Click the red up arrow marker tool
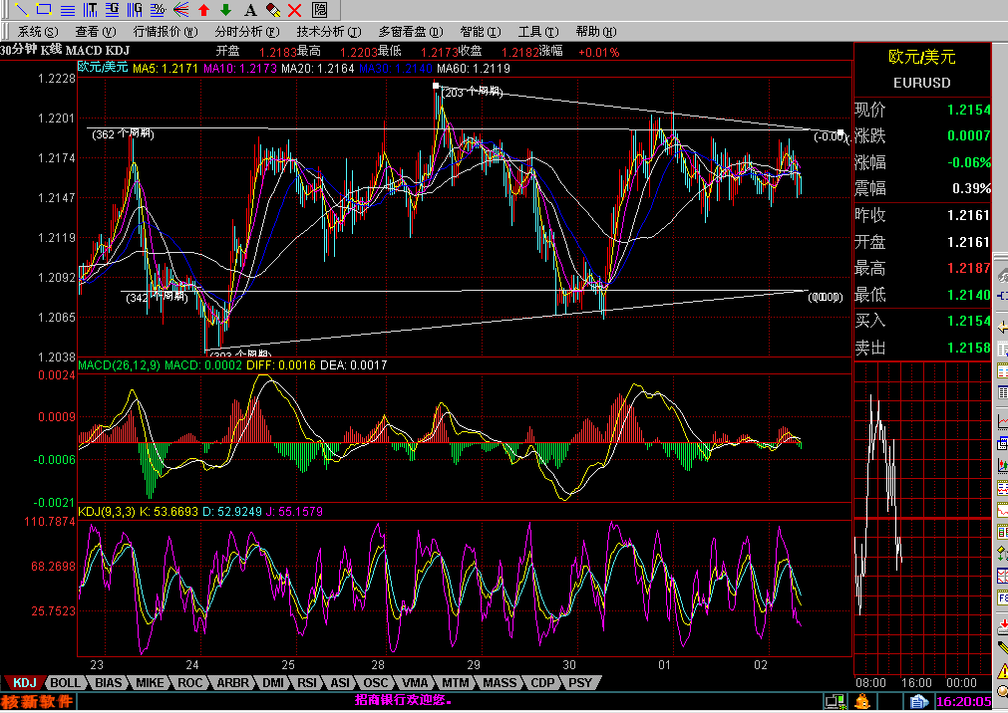The width and height of the screenshot is (1008, 713). point(203,10)
